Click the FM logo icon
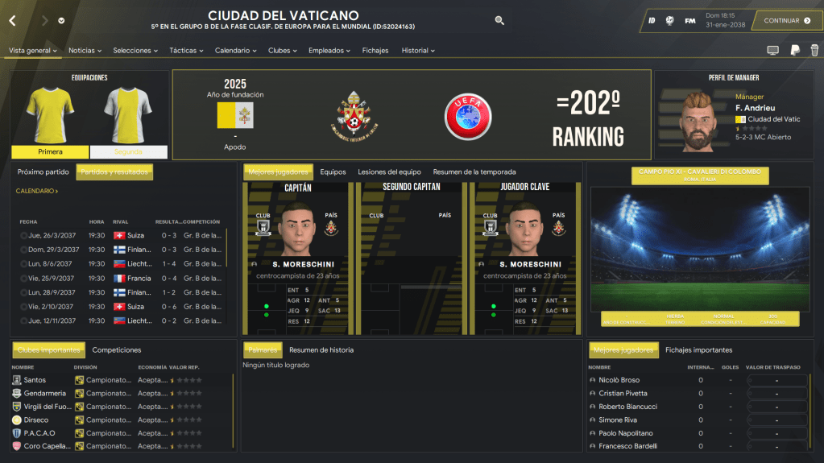The height and width of the screenshot is (463, 824). [x=690, y=21]
